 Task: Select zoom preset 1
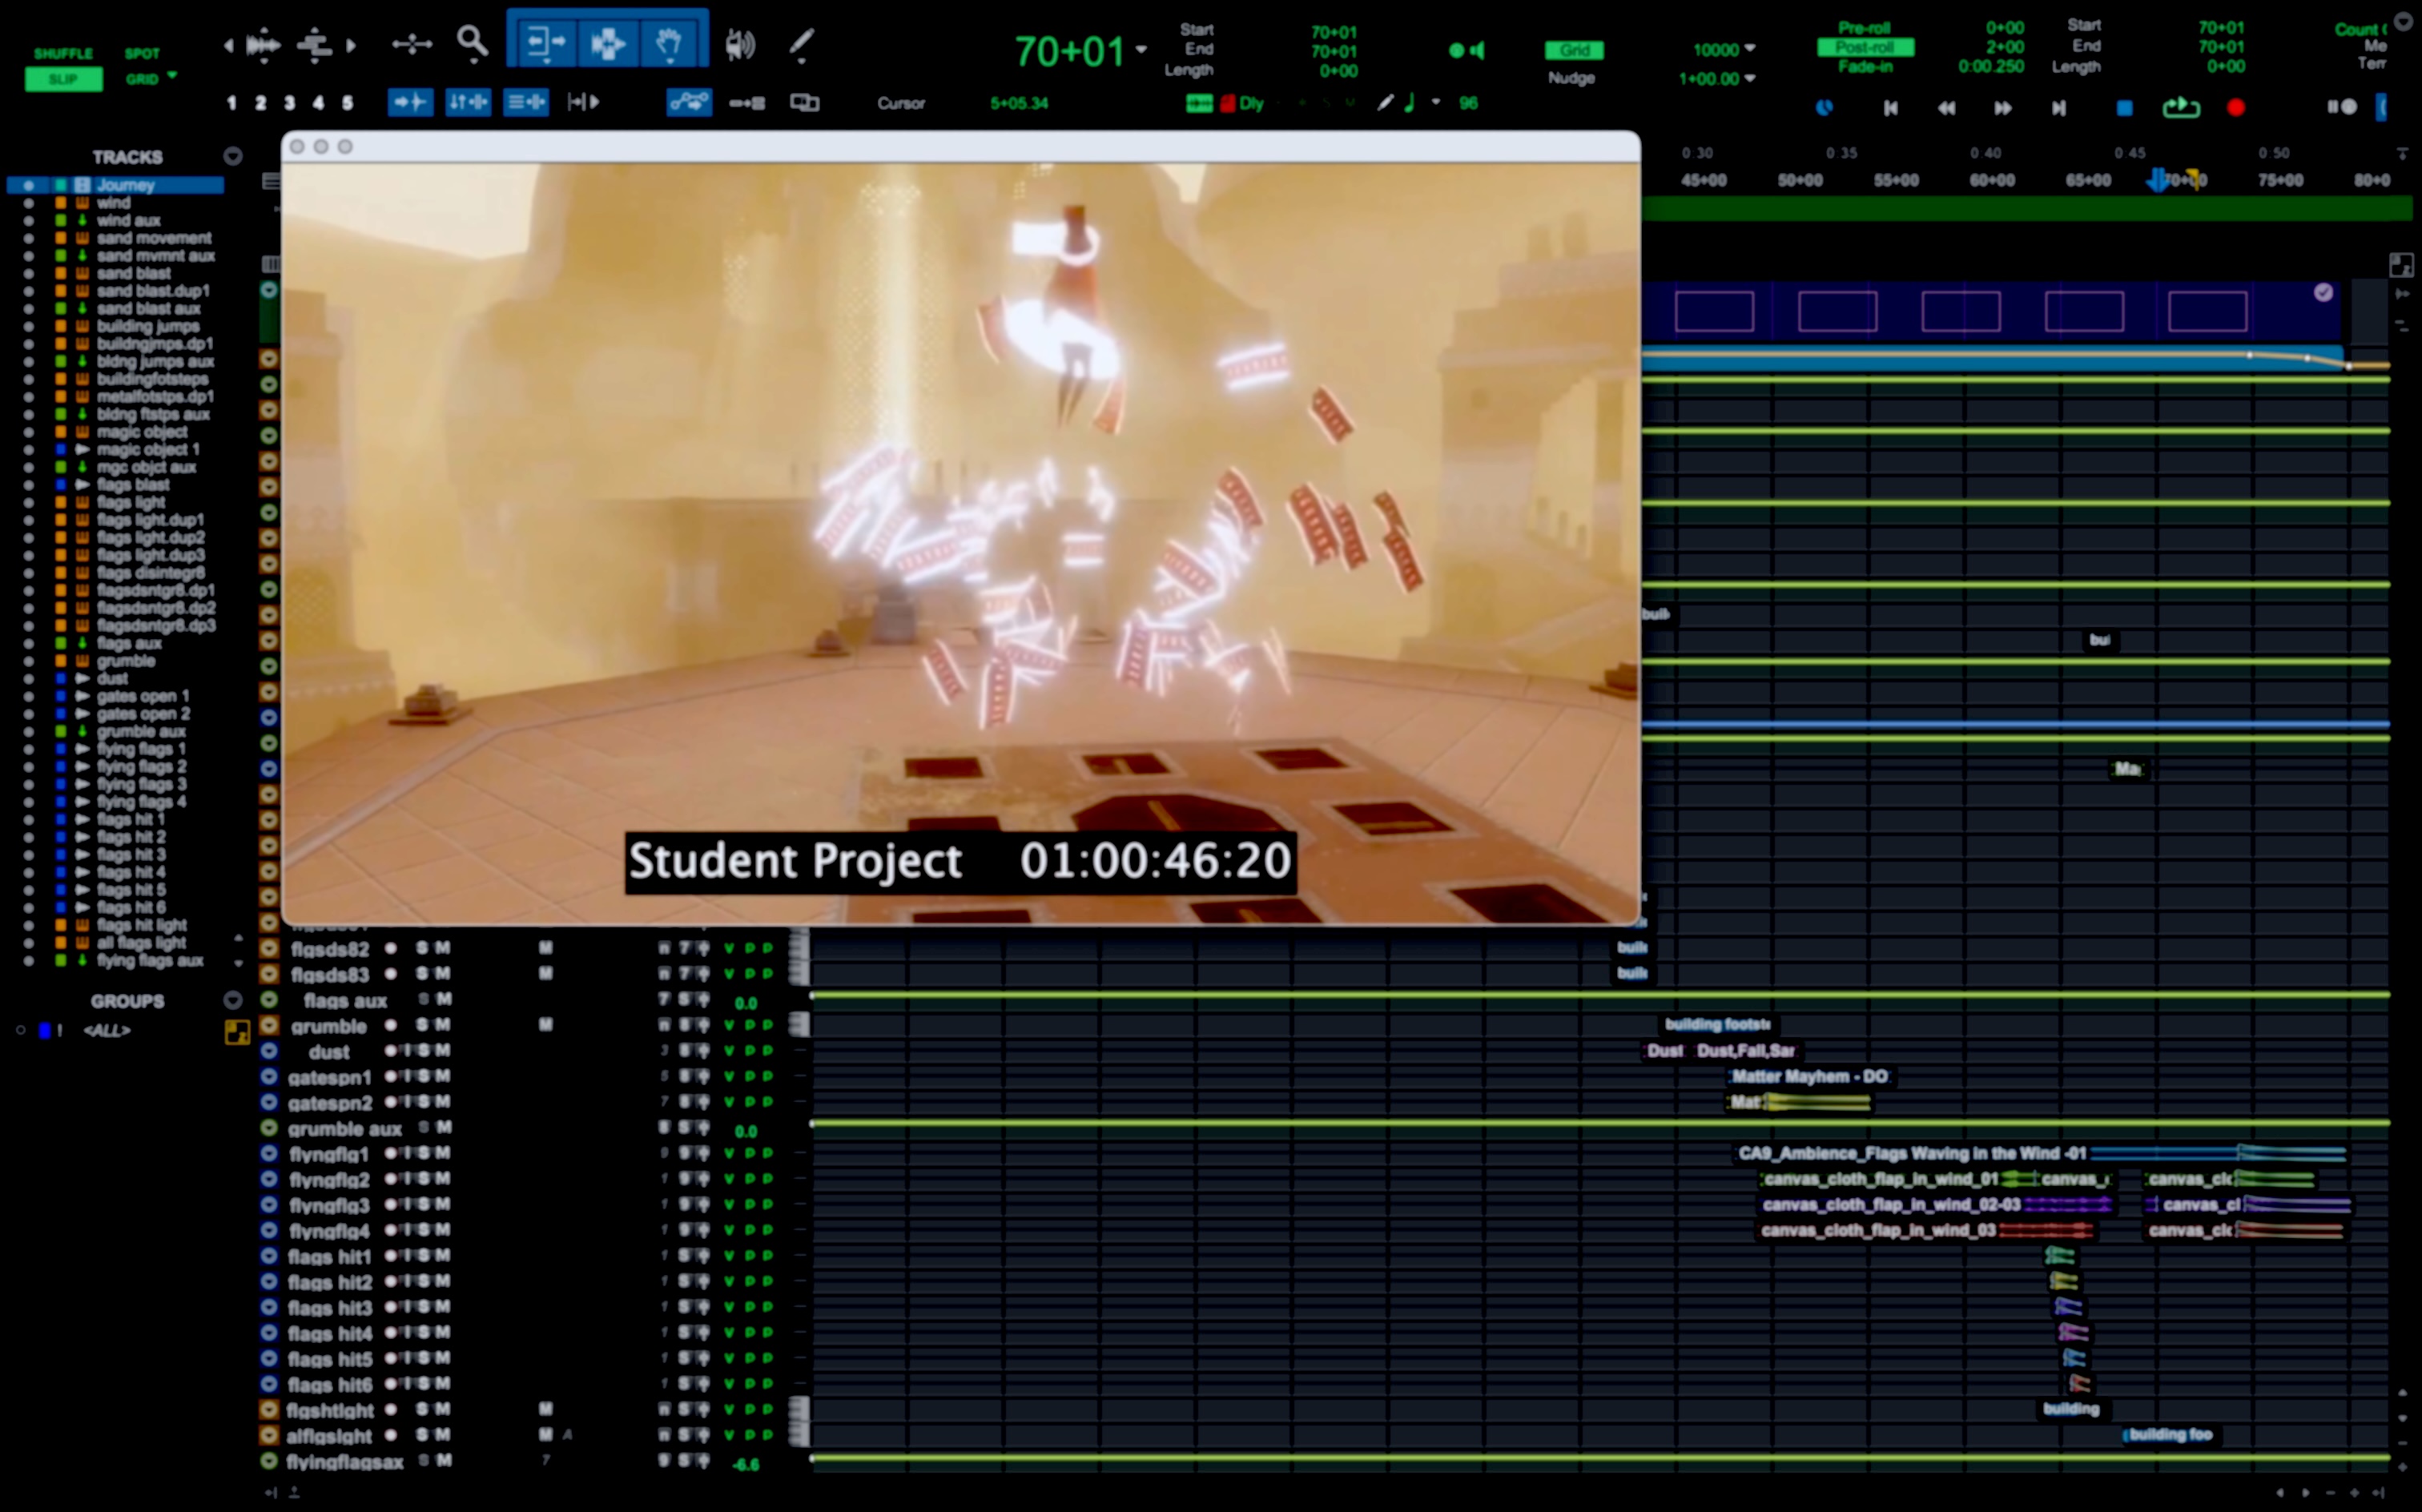[x=232, y=102]
